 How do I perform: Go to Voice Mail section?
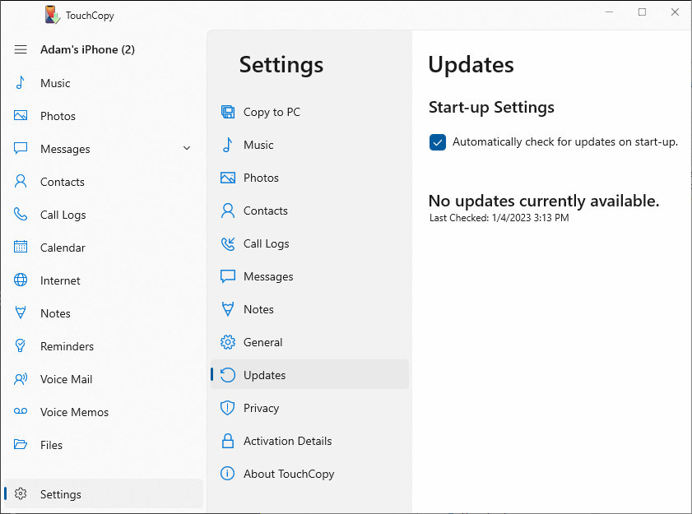pyautogui.click(x=104, y=378)
